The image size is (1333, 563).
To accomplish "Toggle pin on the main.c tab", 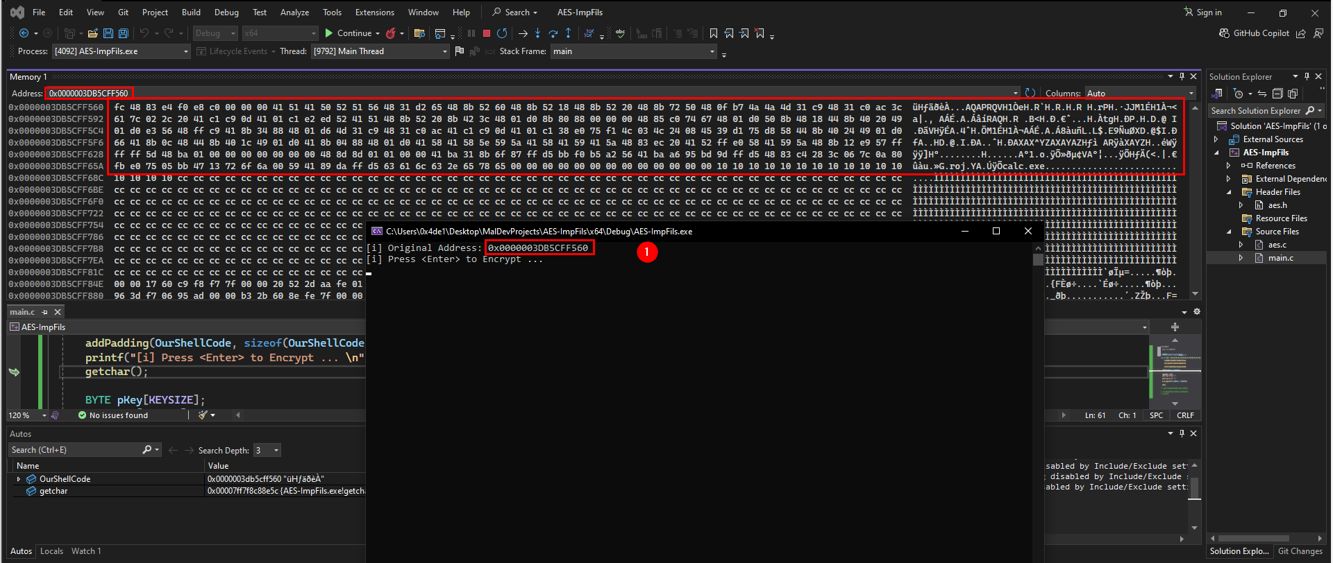I will pos(45,312).
